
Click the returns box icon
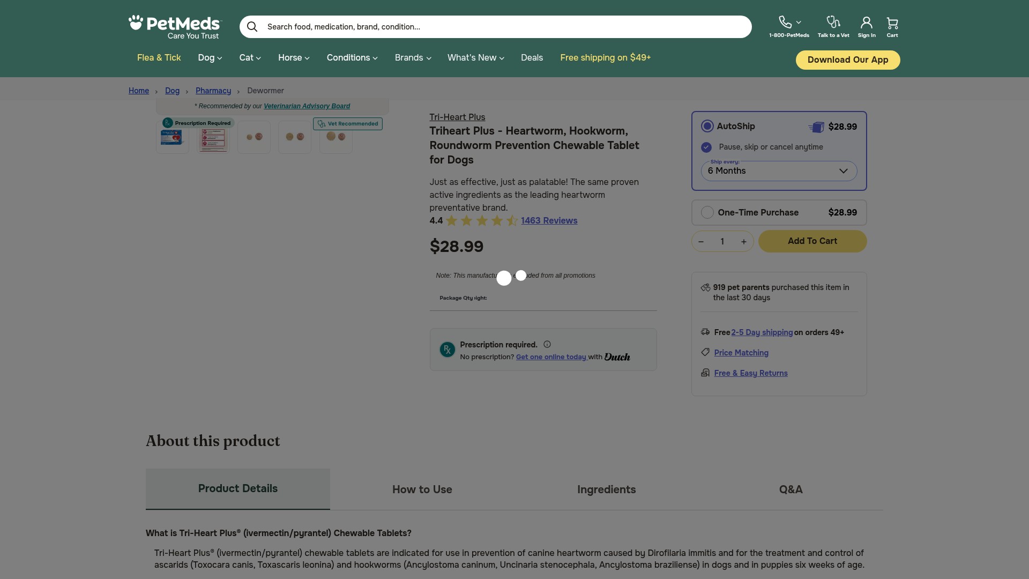705,373
